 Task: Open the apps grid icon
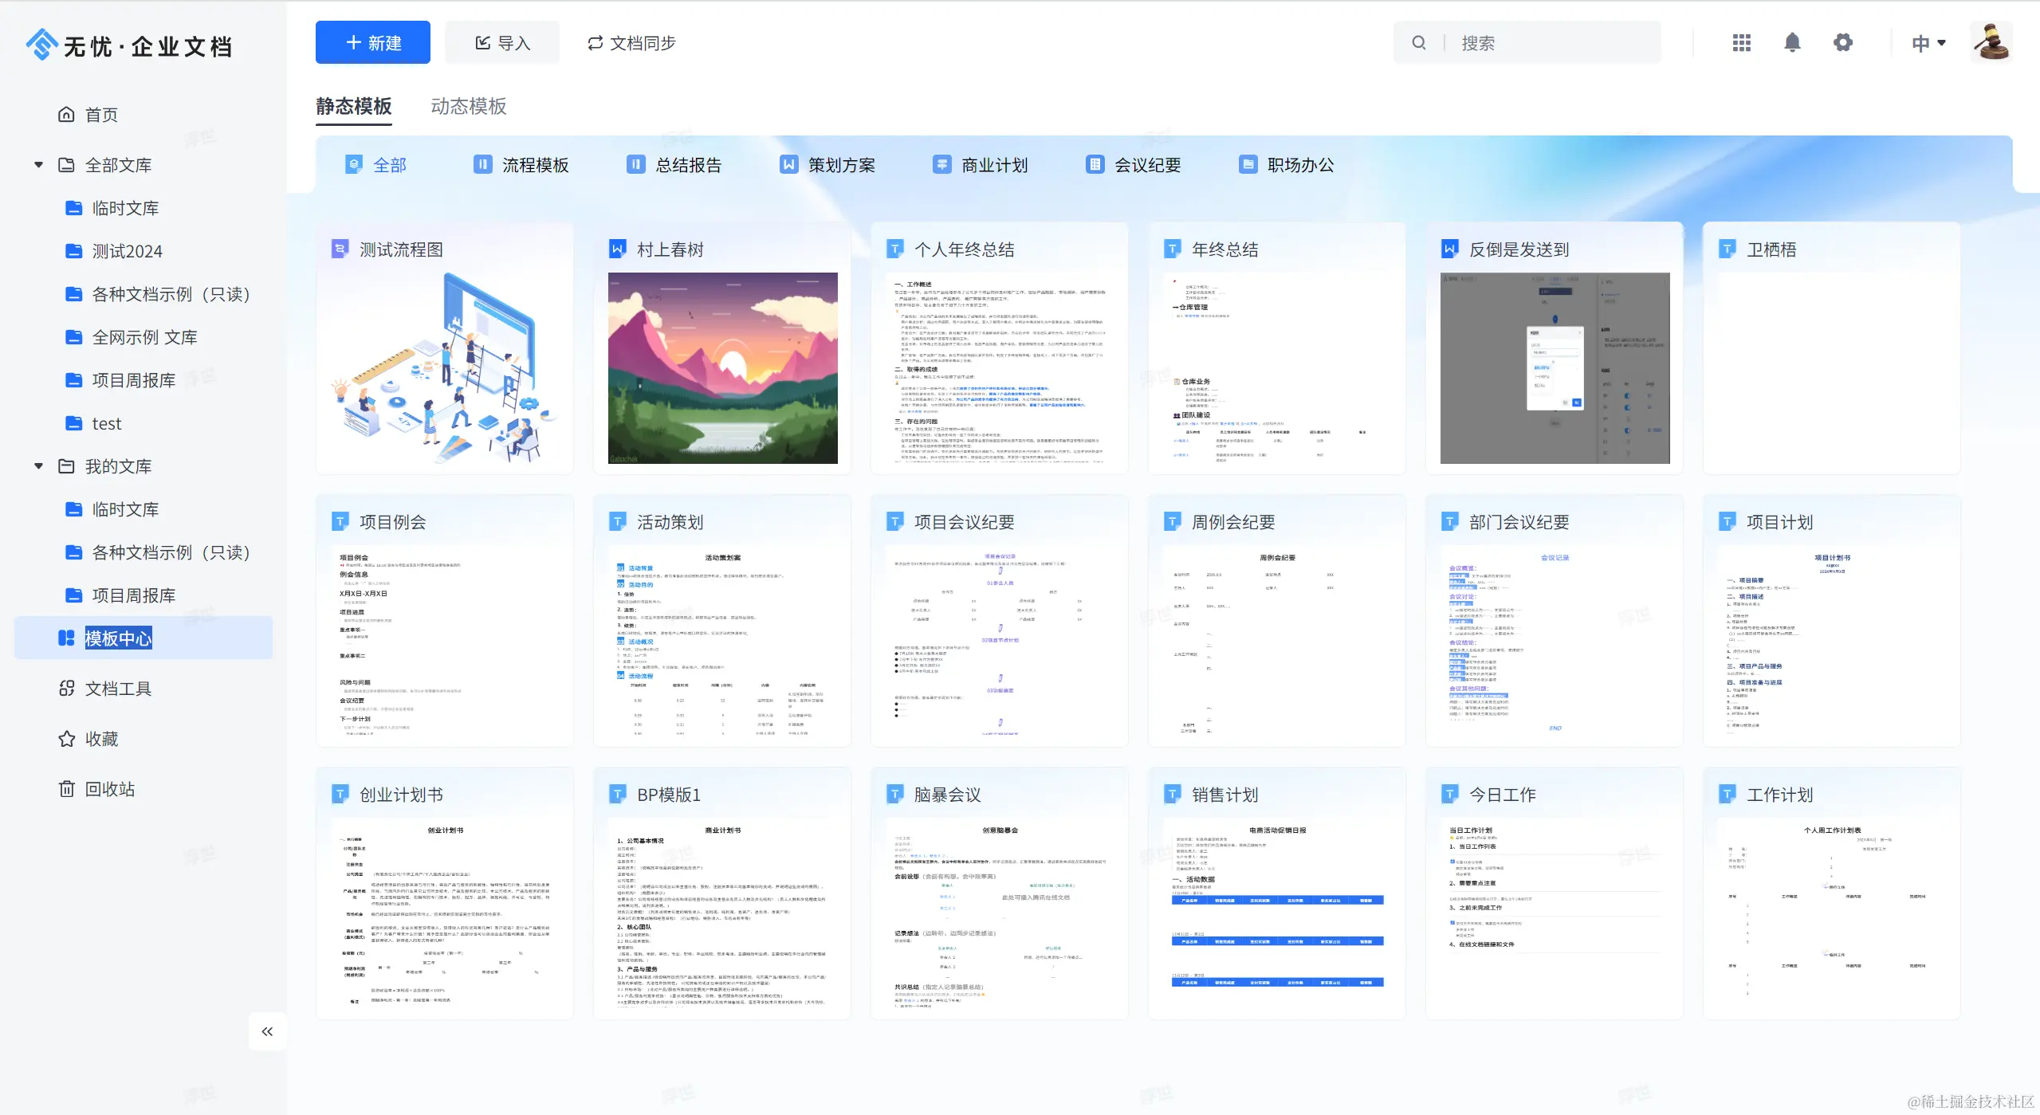tap(1741, 43)
